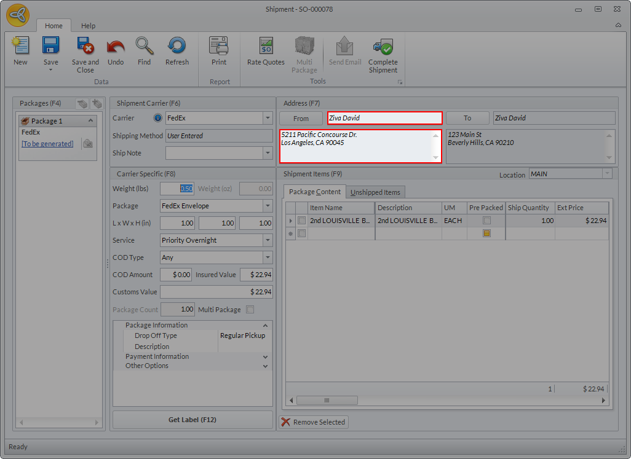Switch to the Unshipped Items tab
Screen dimensions: 631x459
pos(375,192)
